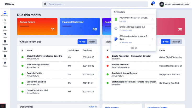Click Add in the Tasks panel
The width and height of the screenshot is (192, 108).
(165, 42)
